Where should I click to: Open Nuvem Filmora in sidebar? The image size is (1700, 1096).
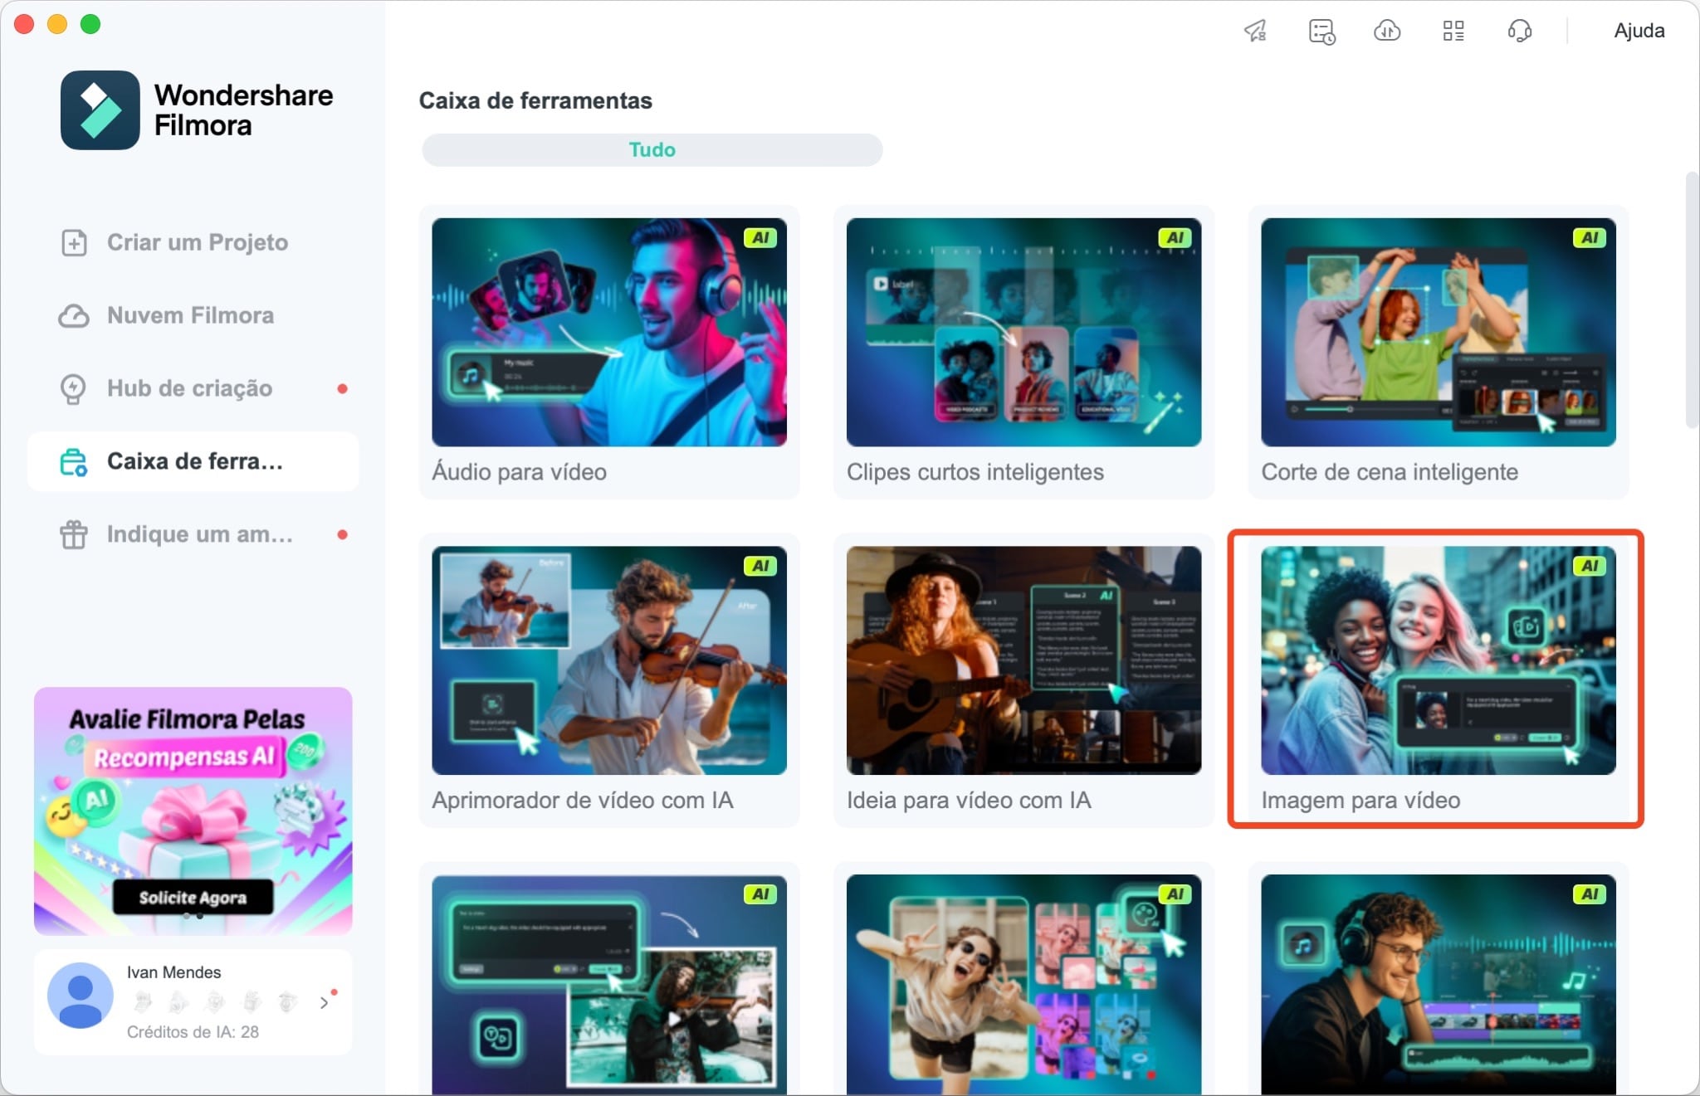193,315
